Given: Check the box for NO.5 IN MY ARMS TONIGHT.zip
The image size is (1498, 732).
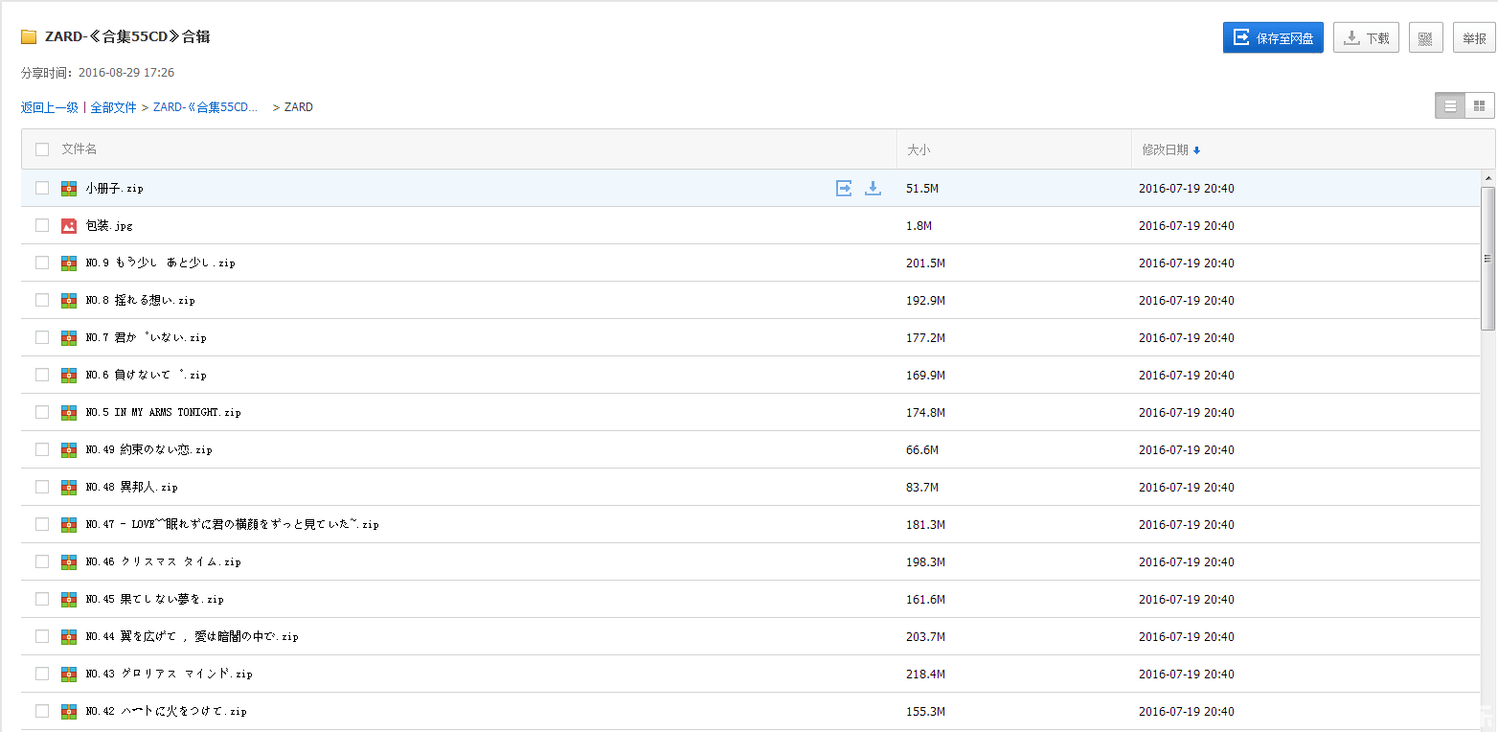Looking at the screenshot, I should pyautogui.click(x=42, y=412).
